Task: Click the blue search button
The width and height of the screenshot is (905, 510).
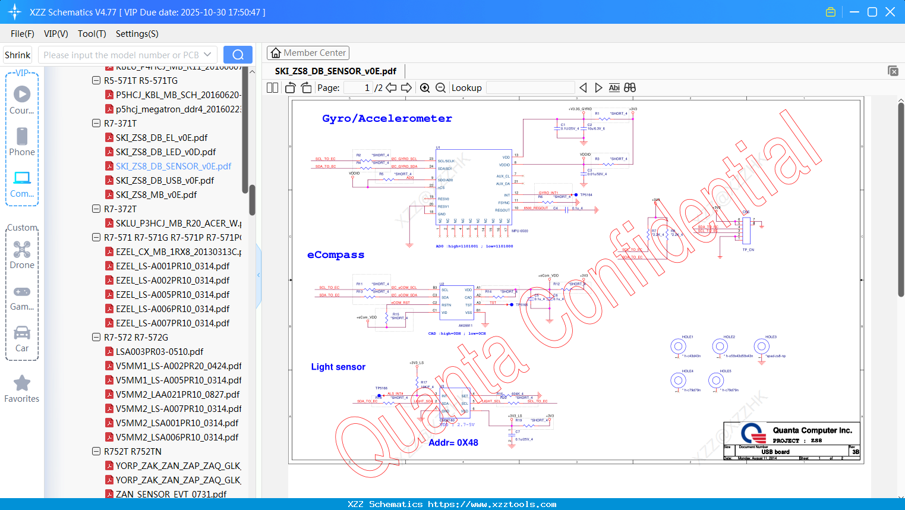Action: pos(238,55)
